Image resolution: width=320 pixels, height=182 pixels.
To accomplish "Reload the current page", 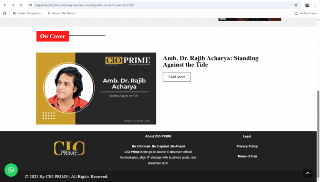I will 21,5.
